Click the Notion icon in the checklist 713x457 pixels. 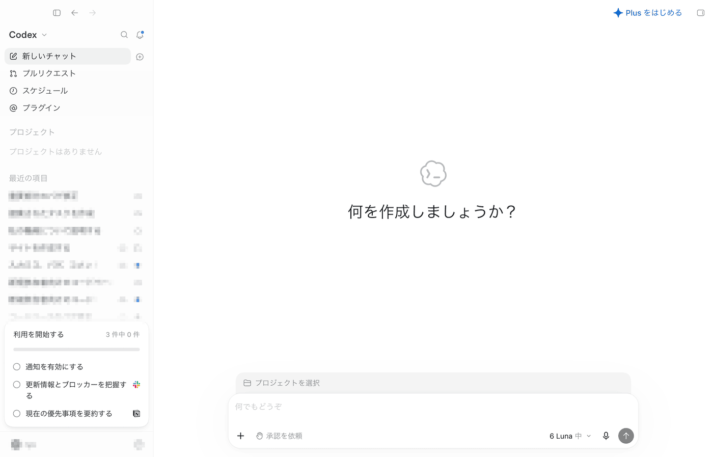click(136, 414)
